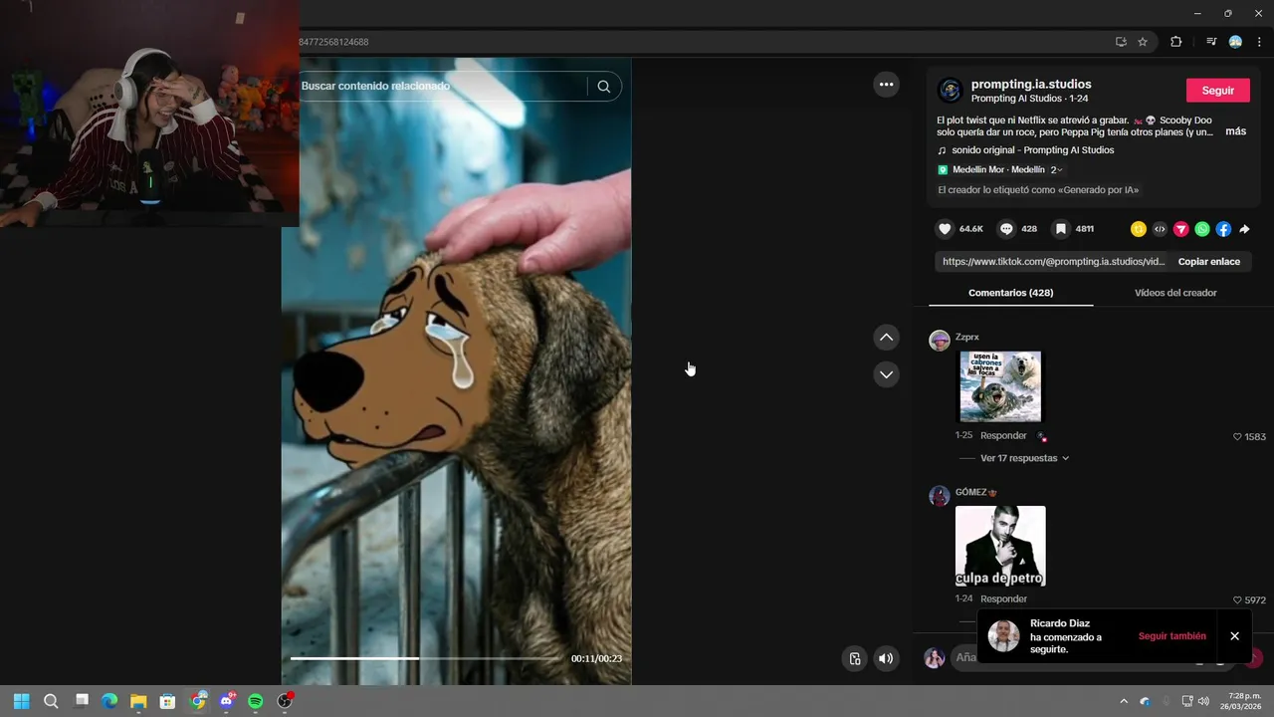
Task: Copy the link with Copiar enlace
Action: coord(1208,262)
